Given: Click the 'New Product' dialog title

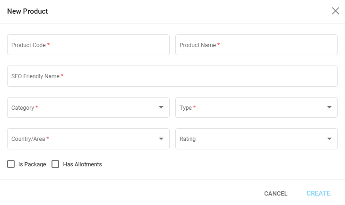Looking at the screenshot, I should click(x=27, y=11).
